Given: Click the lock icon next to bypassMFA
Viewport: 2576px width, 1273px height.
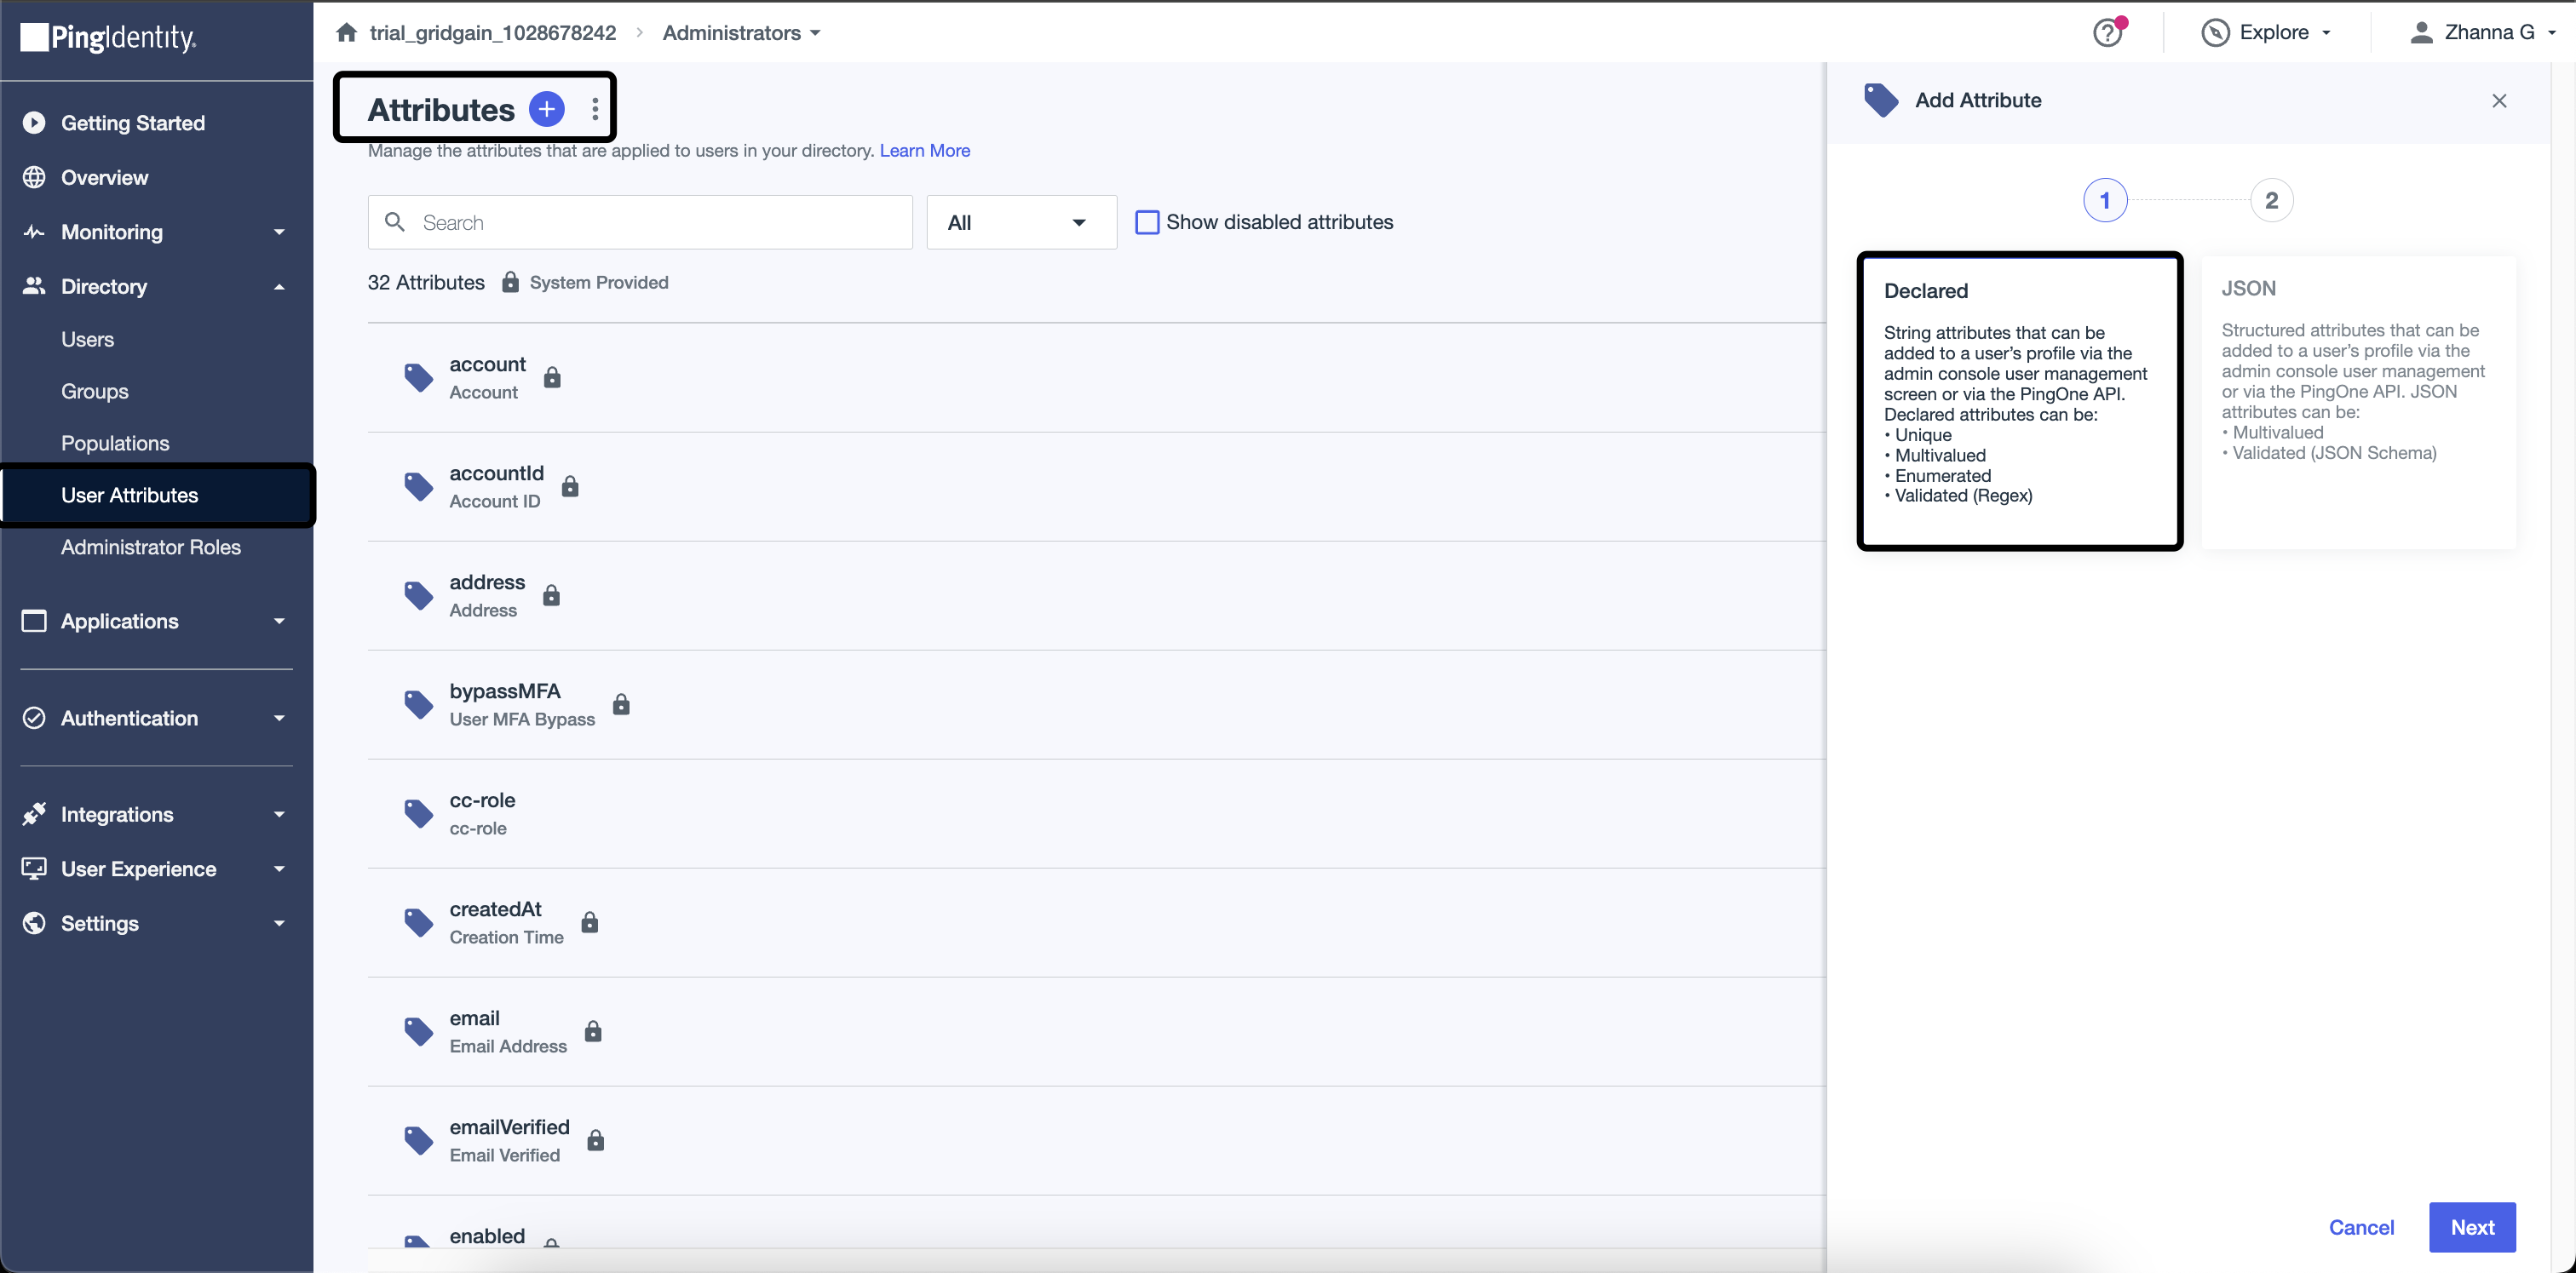Looking at the screenshot, I should [x=621, y=704].
